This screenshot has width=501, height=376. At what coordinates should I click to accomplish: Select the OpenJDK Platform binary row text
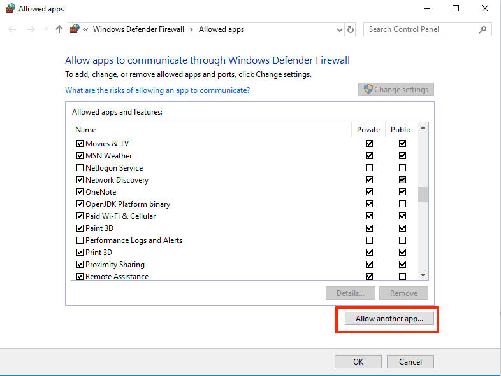(128, 204)
